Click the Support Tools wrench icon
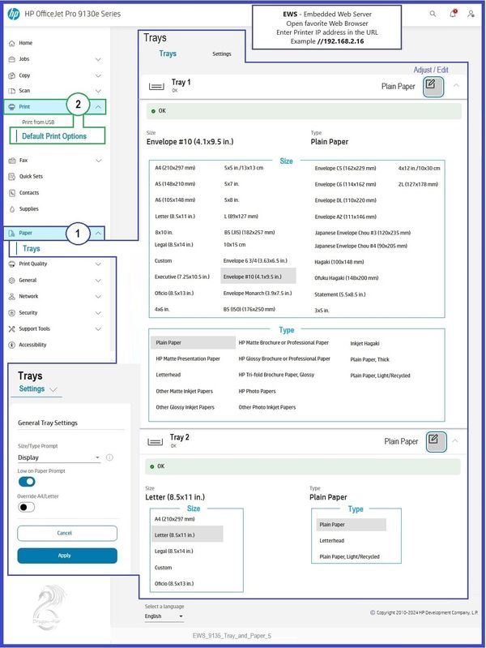The width and height of the screenshot is (486, 648). [x=11, y=329]
